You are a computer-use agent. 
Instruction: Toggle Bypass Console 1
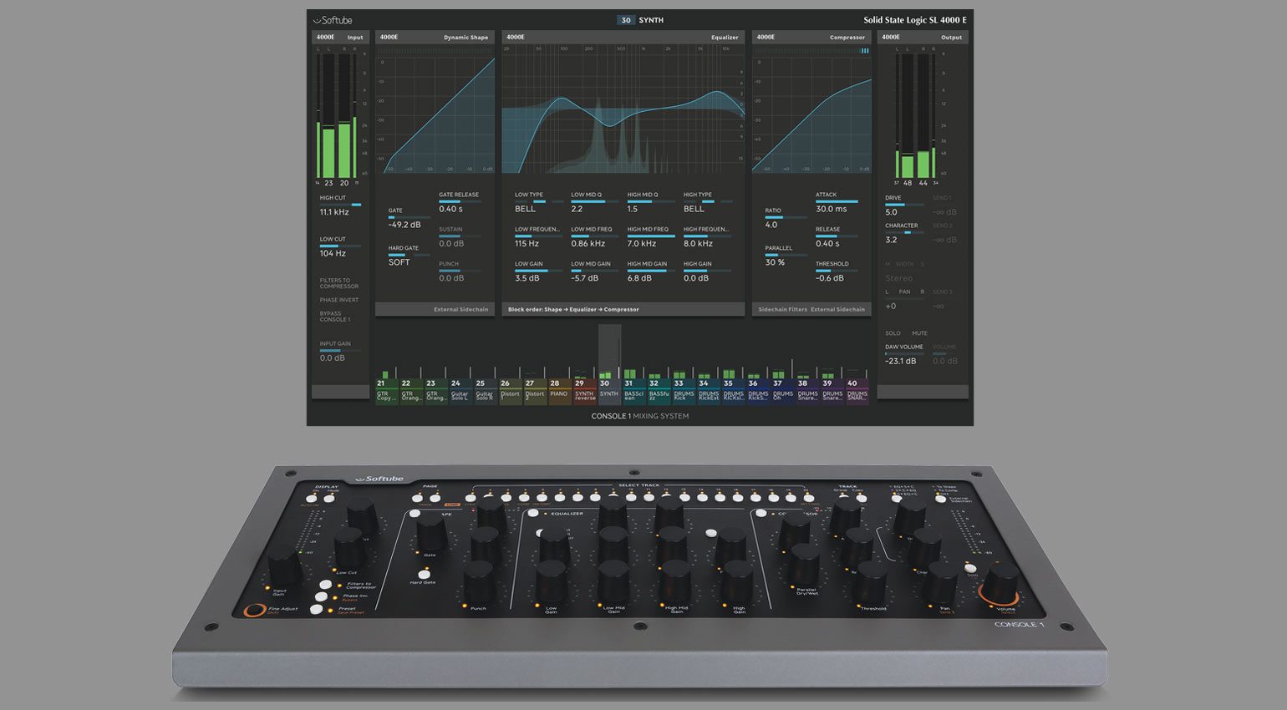point(335,317)
